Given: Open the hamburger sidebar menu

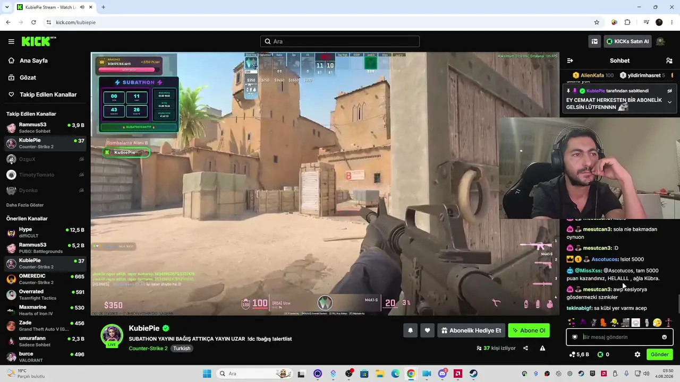Looking at the screenshot, I should click(x=11, y=41).
